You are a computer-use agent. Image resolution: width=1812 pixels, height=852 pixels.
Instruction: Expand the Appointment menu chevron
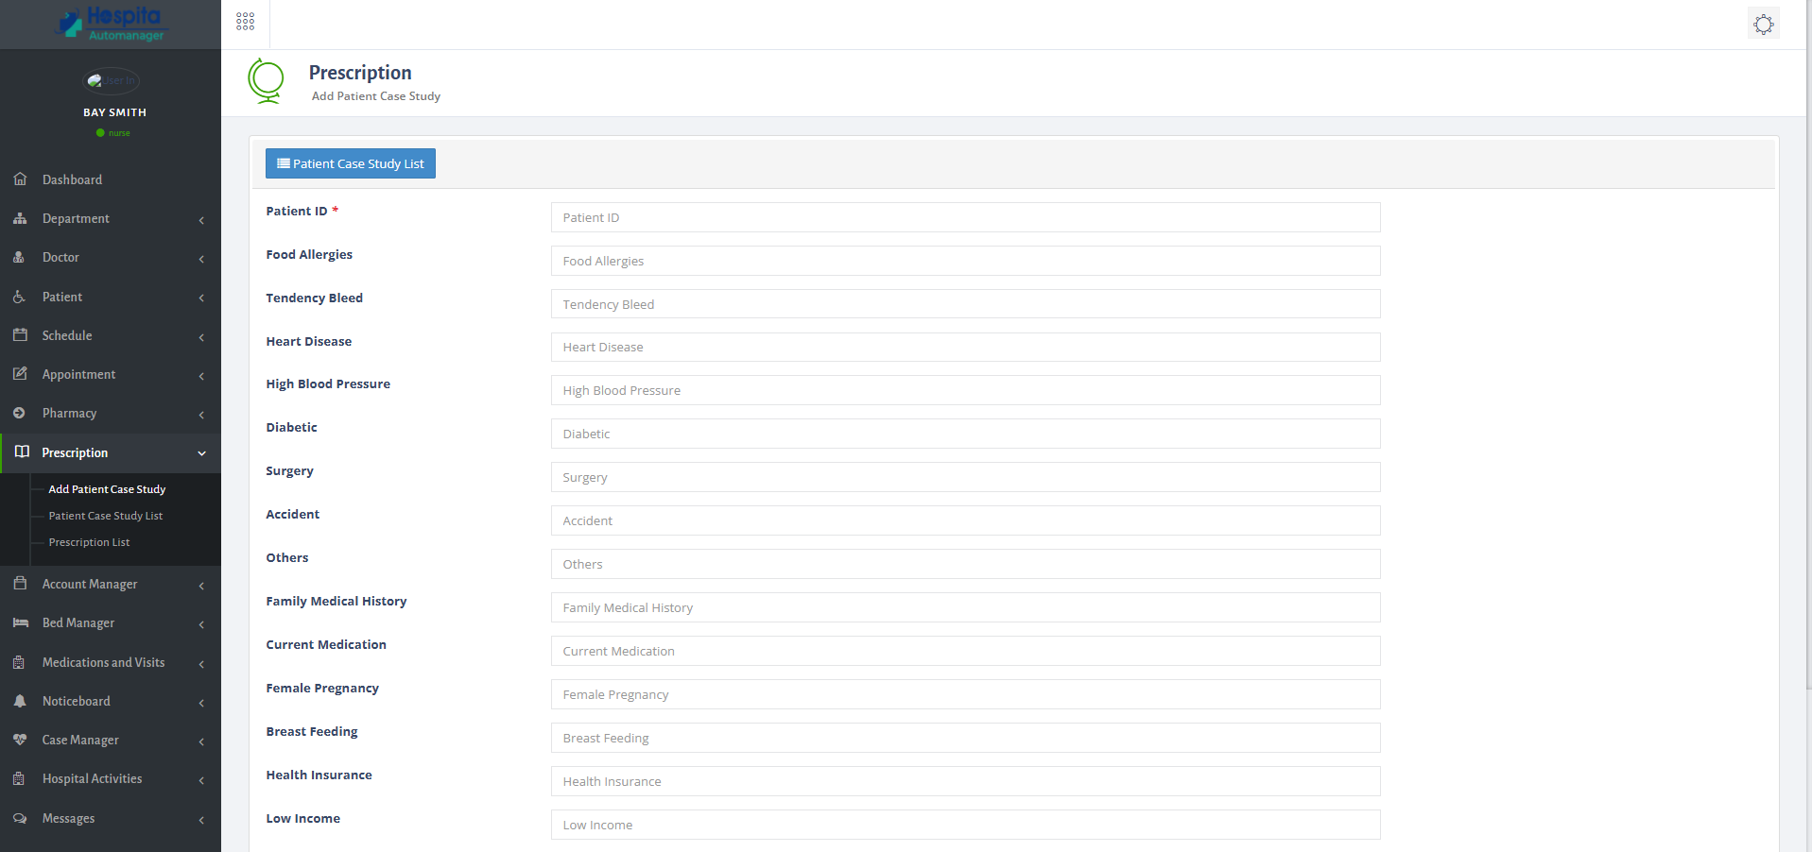click(x=200, y=375)
